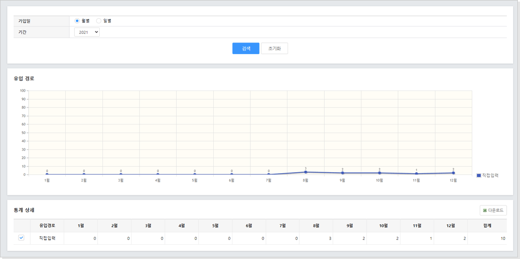This screenshot has width=520, height=259.
Task: Click the 11월 data point on chart
Action: pyautogui.click(x=417, y=174)
